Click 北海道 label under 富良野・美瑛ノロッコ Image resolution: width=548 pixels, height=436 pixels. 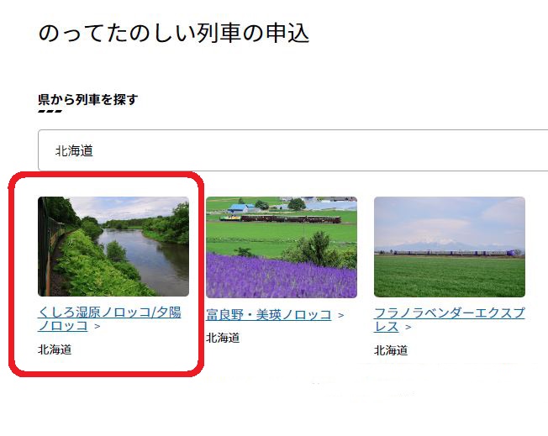click(223, 338)
